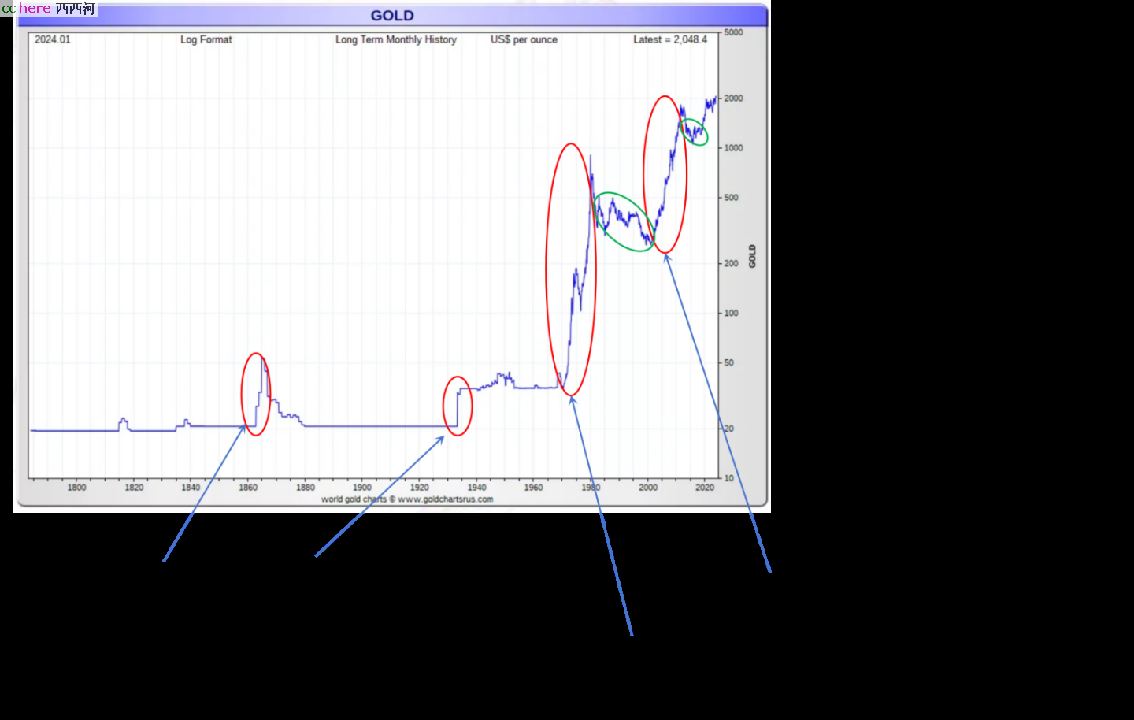Click the 200 price axis label

tap(731, 264)
